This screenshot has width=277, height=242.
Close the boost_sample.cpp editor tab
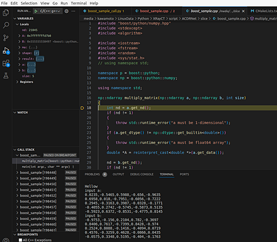(243, 11)
